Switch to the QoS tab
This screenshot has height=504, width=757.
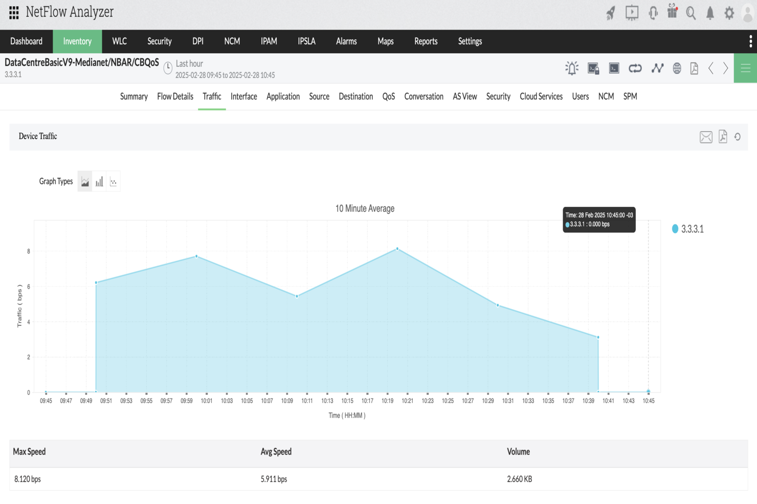pos(389,97)
